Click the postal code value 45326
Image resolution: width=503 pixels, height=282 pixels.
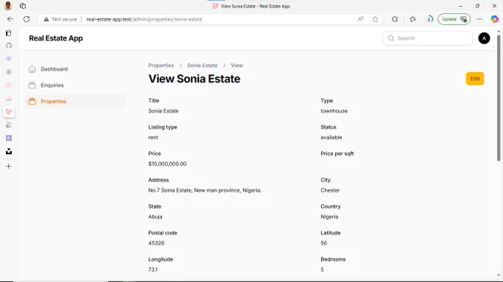(x=156, y=244)
